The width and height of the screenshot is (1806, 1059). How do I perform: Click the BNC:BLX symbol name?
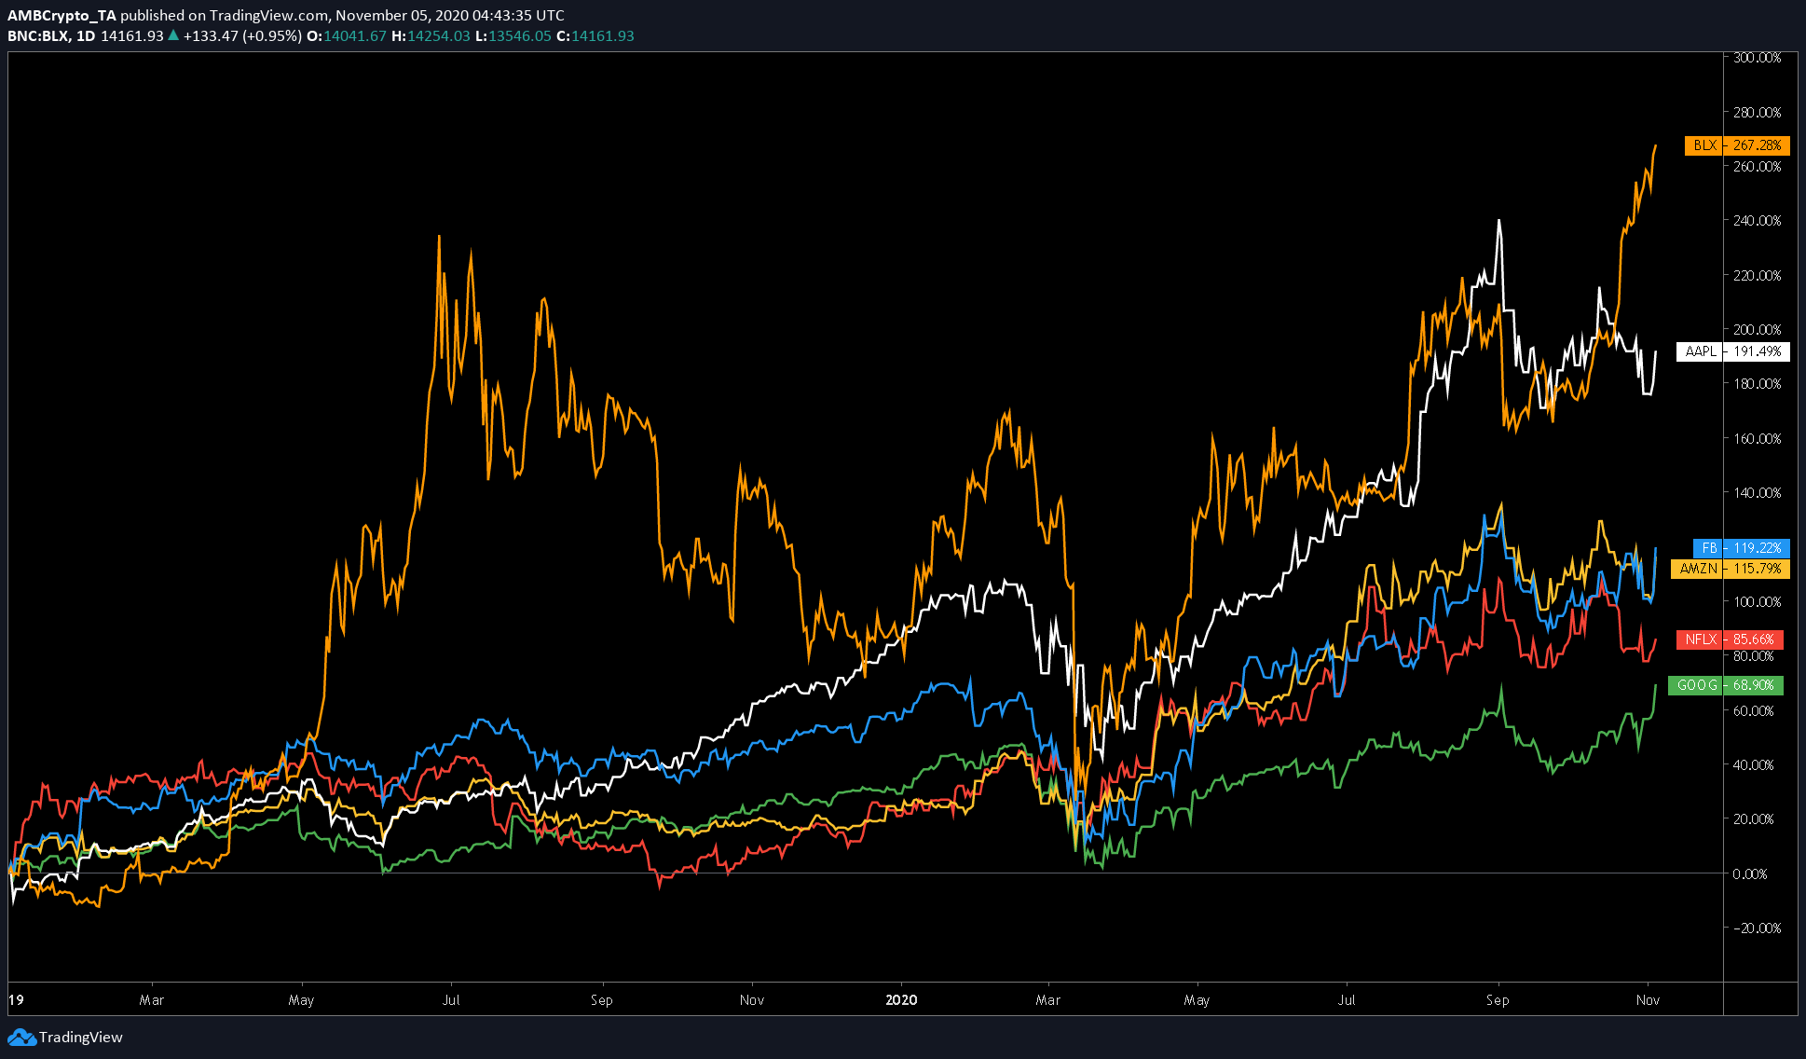(x=38, y=36)
